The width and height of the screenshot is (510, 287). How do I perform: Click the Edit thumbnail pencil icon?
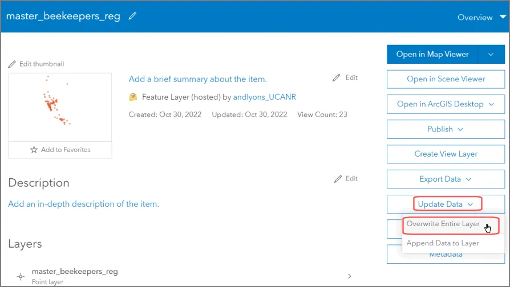(x=12, y=64)
